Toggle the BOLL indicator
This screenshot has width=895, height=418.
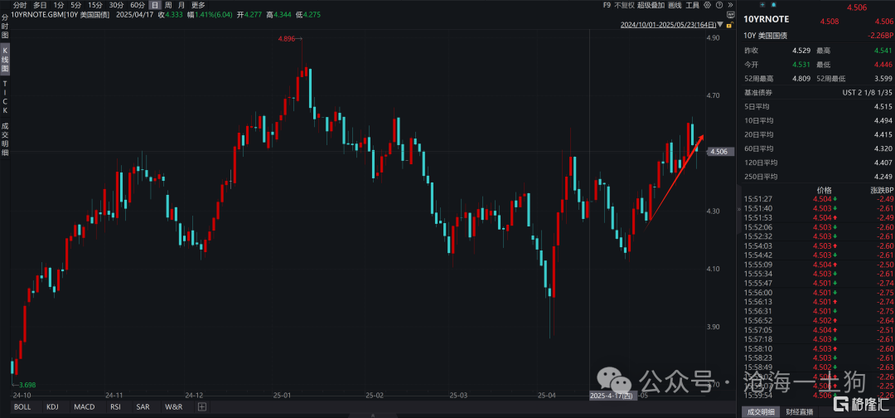[x=22, y=407]
